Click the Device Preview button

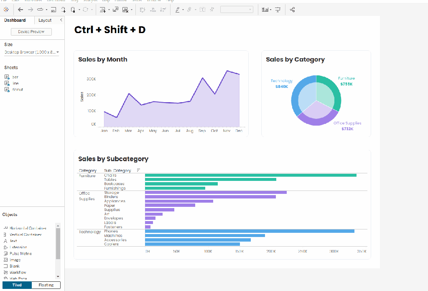point(31,32)
